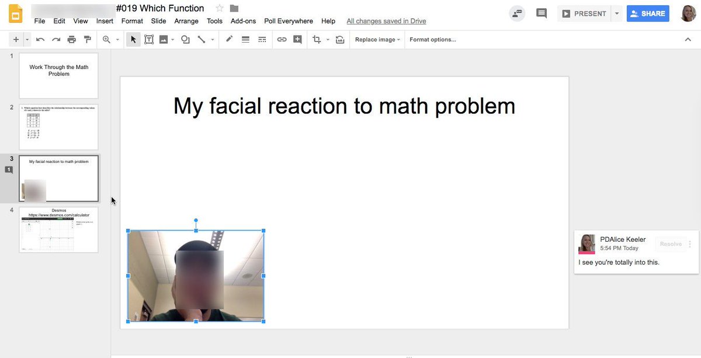The height and width of the screenshot is (358, 701).
Task: Add a comment from the toolbar
Action: point(298,39)
